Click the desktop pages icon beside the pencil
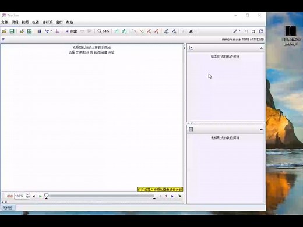 pos(246,31)
